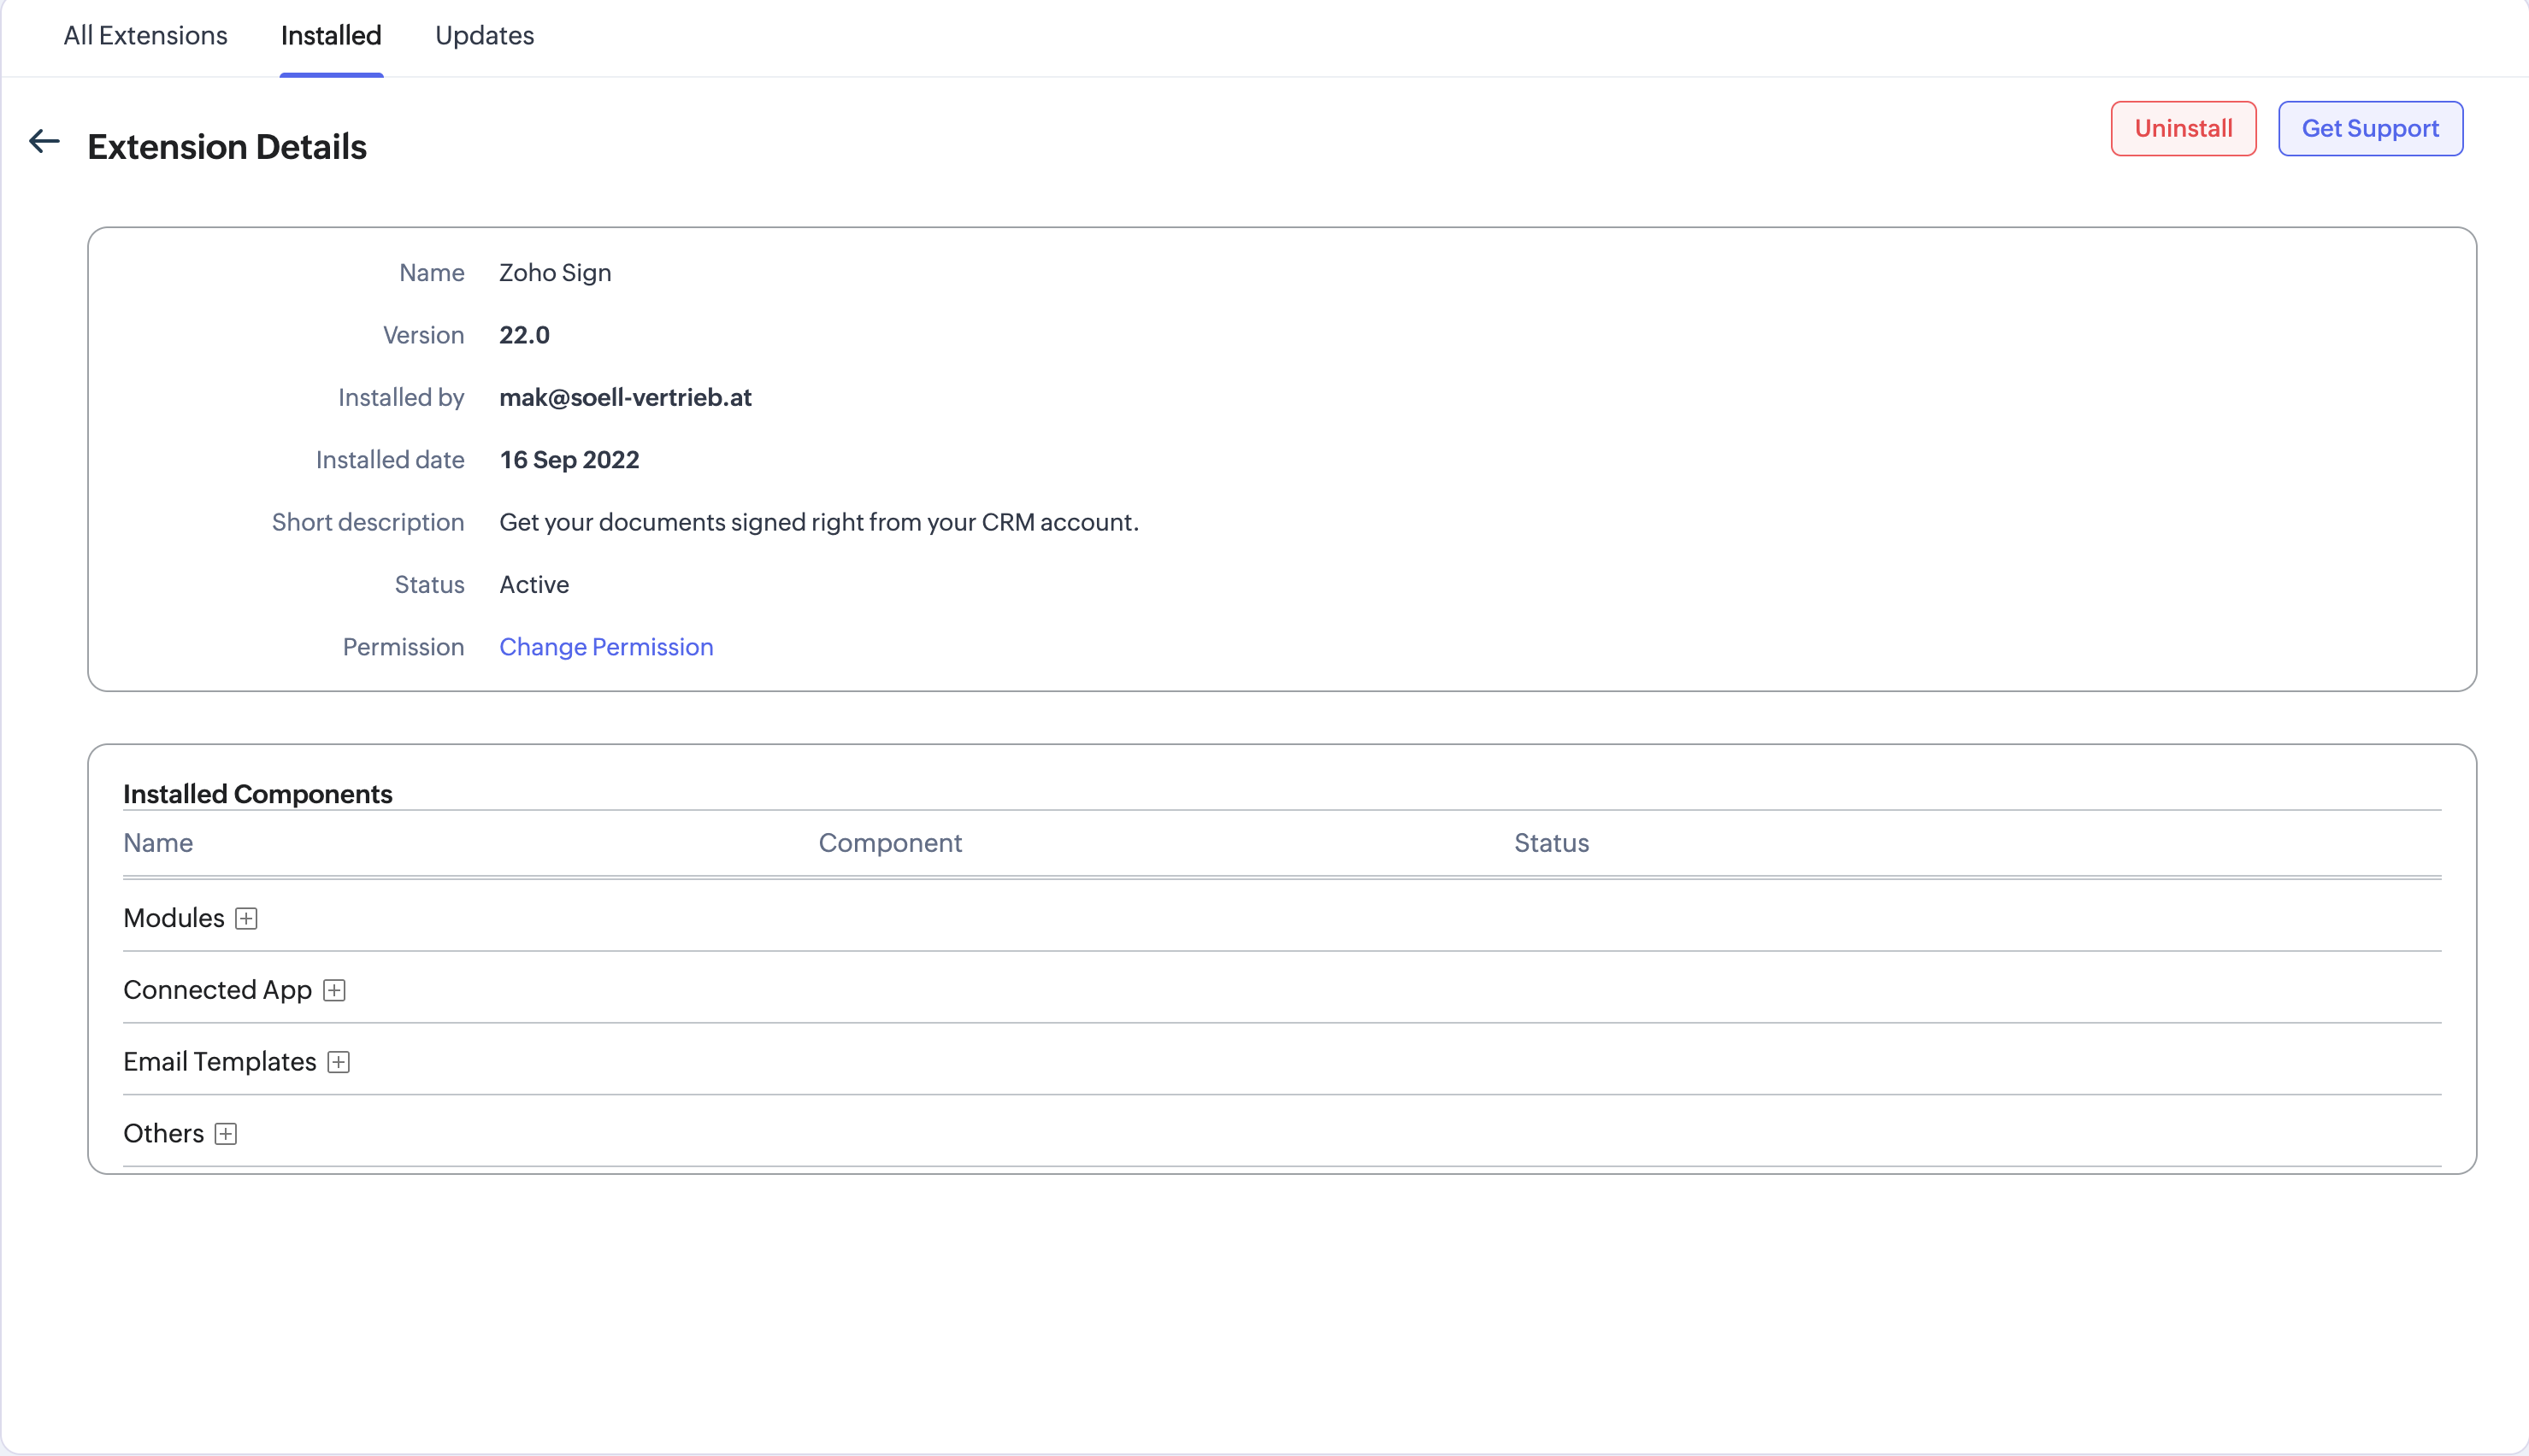Screen dimensions: 2529x1456
Task: Click the Installed date field label
Action: tap(390, 460)
